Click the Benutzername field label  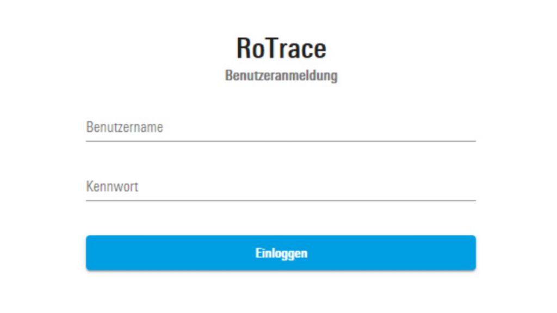(x=125, y=127)
